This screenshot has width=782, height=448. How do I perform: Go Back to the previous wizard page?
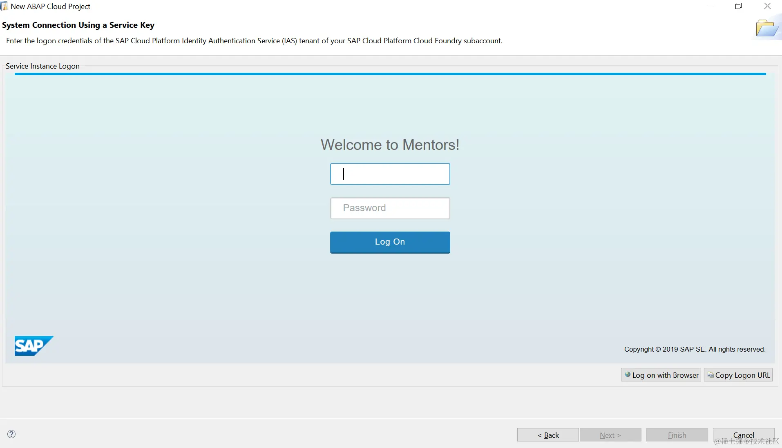(x=548, y=435)
